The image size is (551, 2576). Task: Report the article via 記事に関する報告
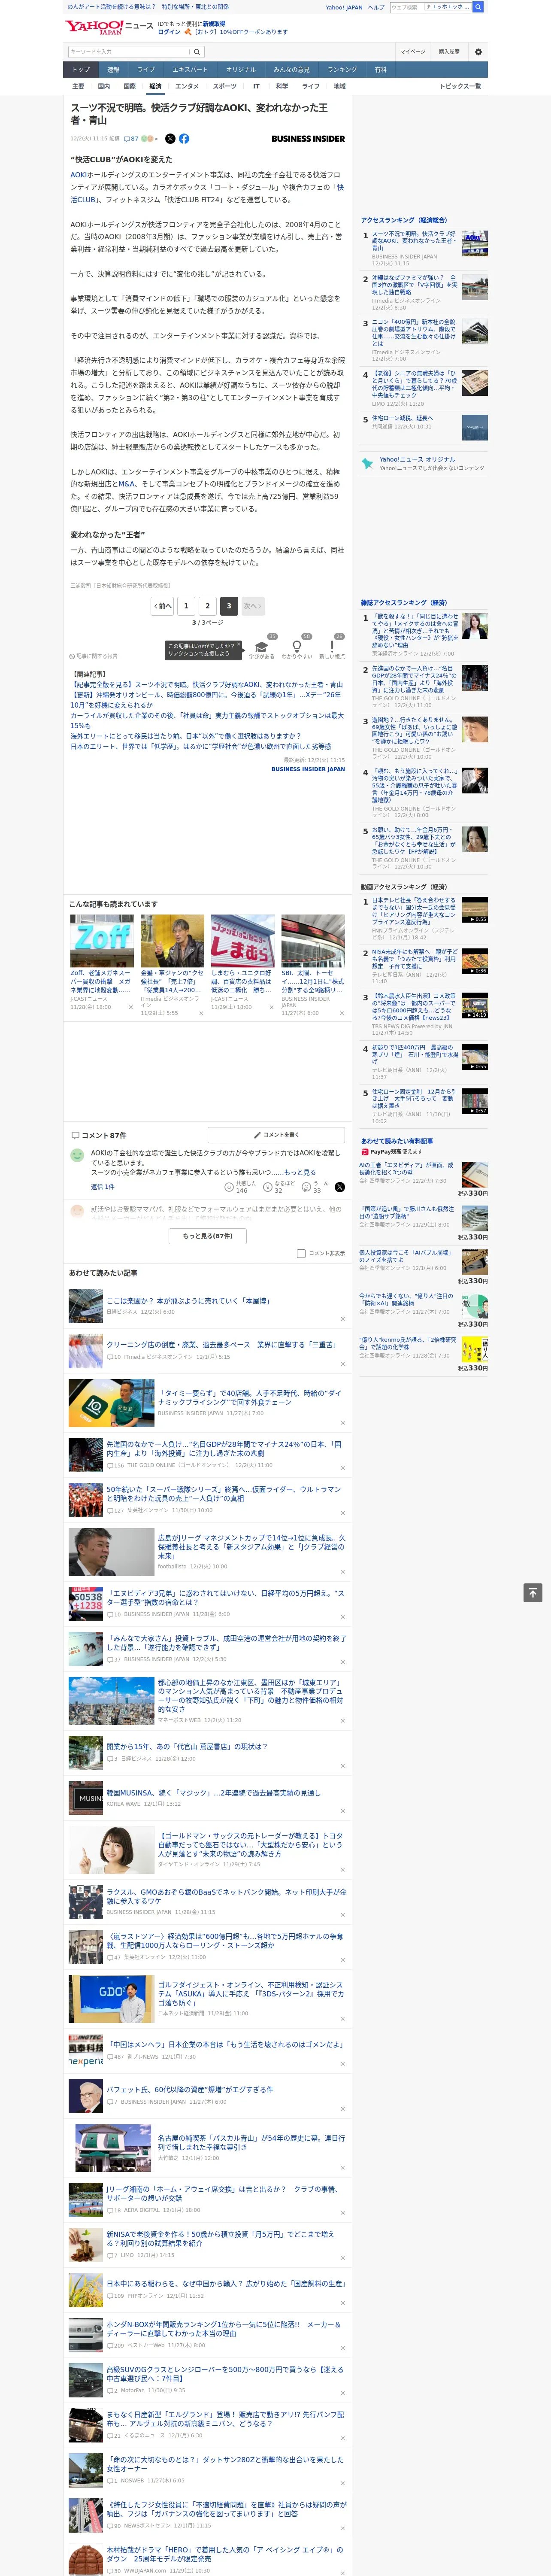click(x=94, y=656)
